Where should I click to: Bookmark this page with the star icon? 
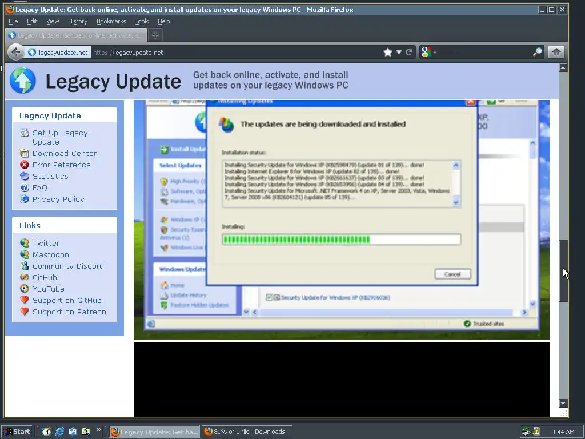(388, 52)
